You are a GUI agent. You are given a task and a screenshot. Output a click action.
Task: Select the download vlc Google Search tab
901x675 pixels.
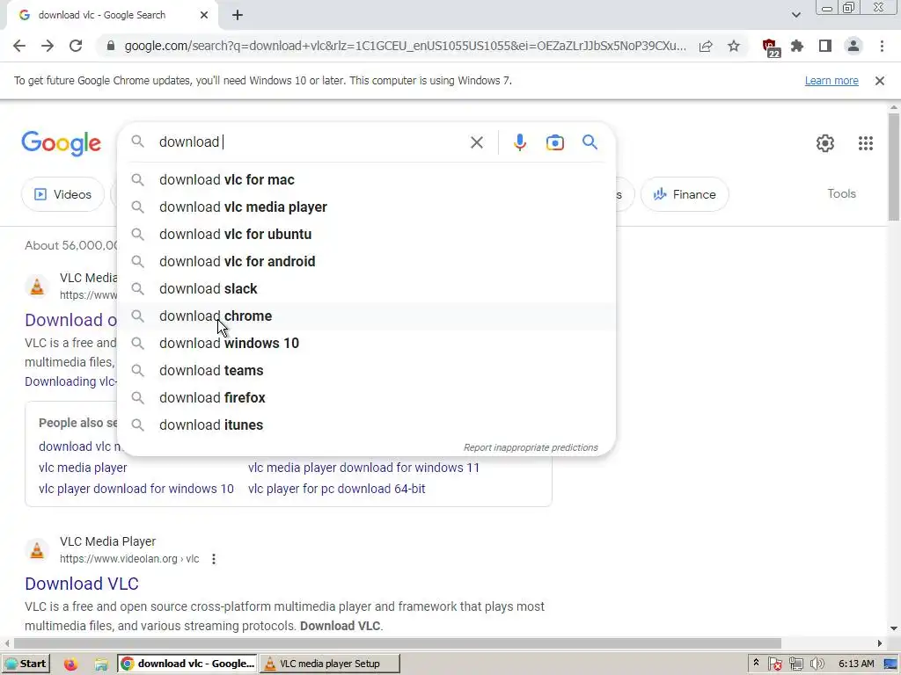point(112,15)
